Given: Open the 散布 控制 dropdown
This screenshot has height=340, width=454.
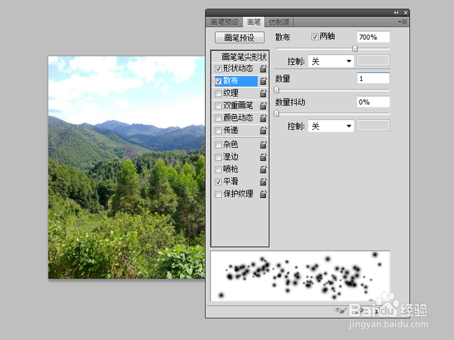Looking at the screenshot, I should tap(331, 61).
